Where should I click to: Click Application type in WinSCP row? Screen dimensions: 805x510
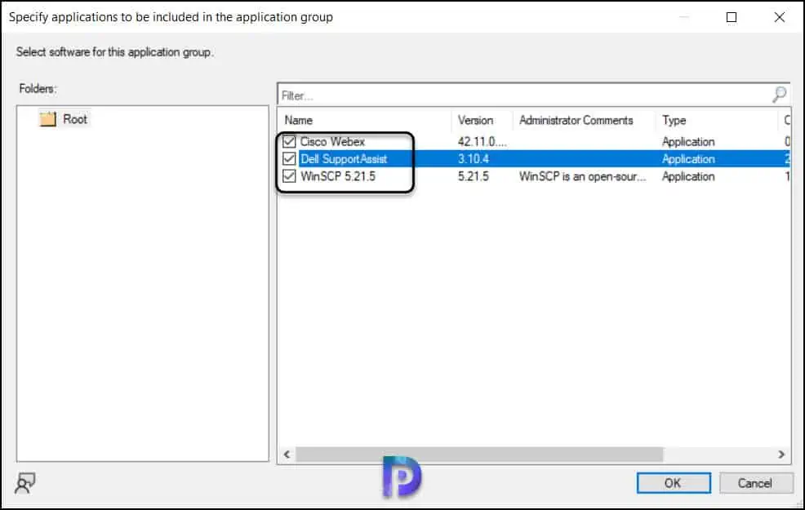pos(688,176)
